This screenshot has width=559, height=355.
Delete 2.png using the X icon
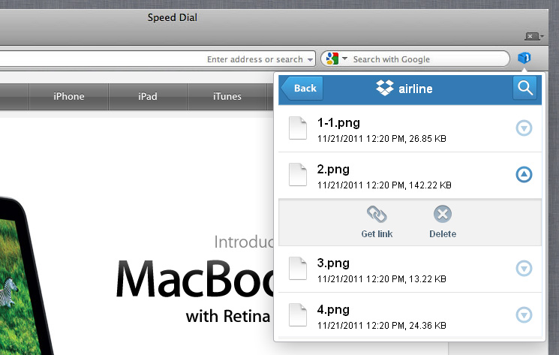[x=443, y=214]
